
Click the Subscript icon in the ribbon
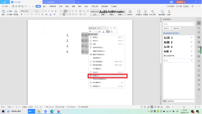(x=39, y=14)
